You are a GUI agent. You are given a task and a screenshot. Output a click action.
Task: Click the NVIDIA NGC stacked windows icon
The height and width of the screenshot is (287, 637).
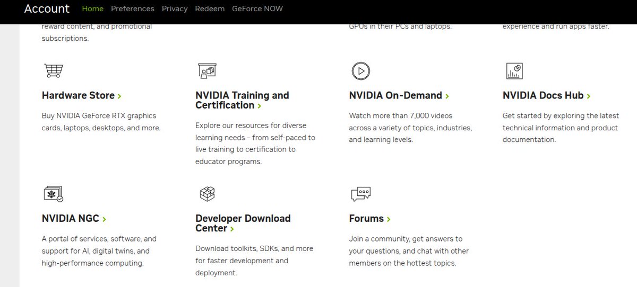(x=53, y=194)
